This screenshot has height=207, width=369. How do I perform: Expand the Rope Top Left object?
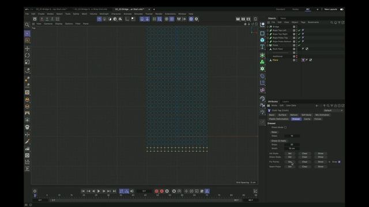tap(268, 30)
